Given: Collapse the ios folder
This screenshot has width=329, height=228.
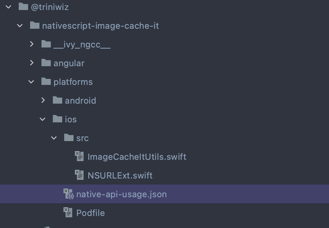Looking at the screenshot, I should (x=42, y=119).
